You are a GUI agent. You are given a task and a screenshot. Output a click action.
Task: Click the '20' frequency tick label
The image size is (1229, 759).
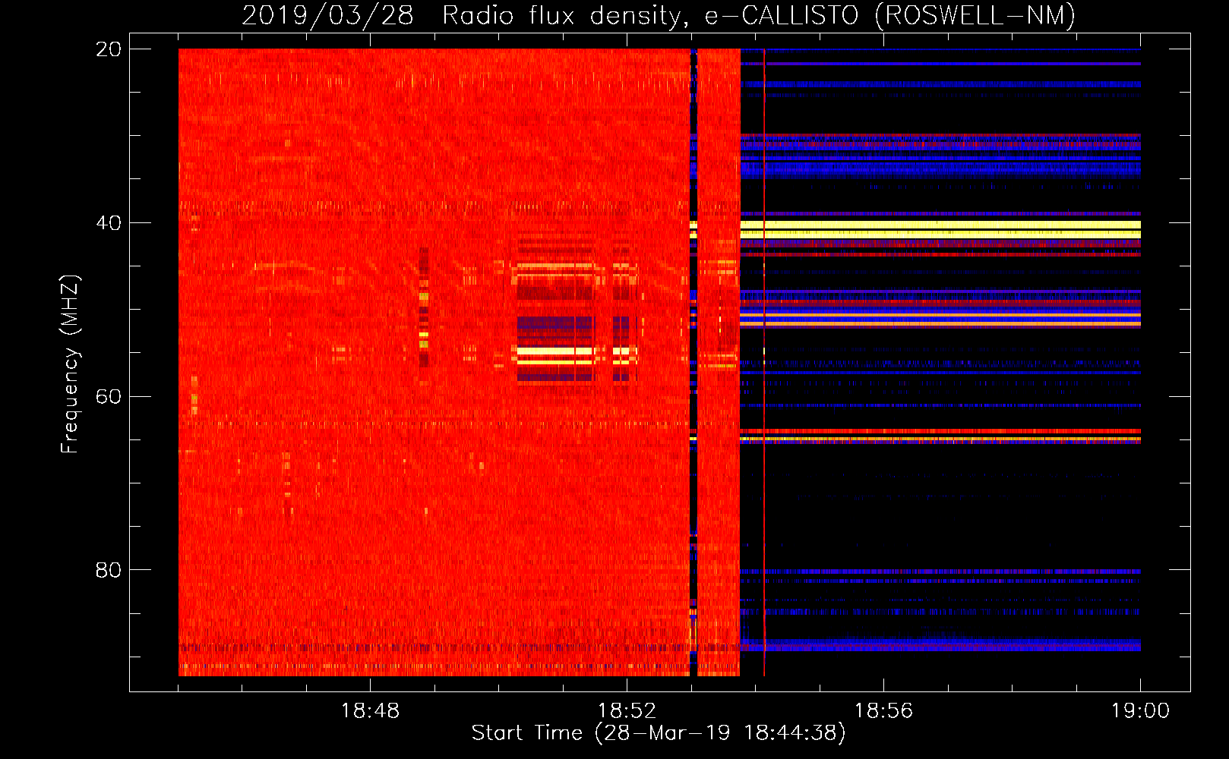coord(108,49)
